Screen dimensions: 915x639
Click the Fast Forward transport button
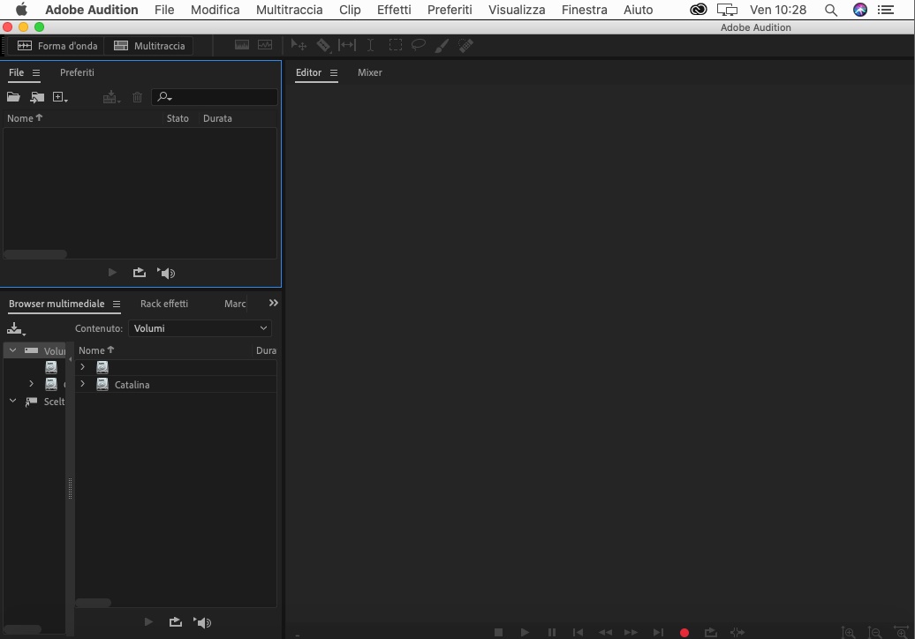(x=631, y=632)
